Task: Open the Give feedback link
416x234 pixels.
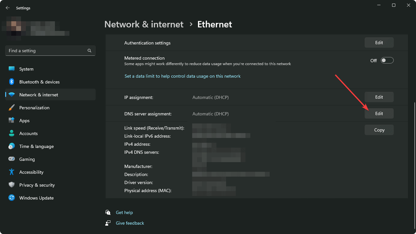Action: pos(130,223)
